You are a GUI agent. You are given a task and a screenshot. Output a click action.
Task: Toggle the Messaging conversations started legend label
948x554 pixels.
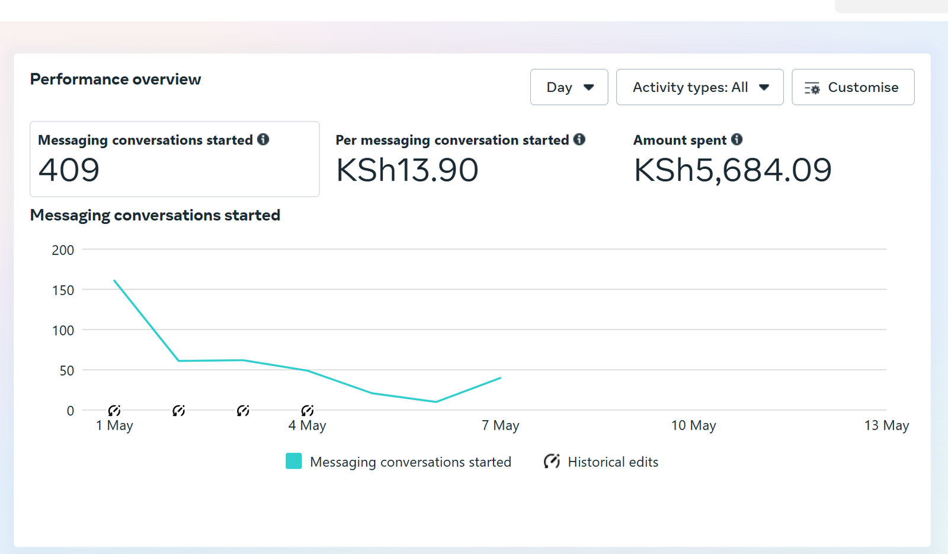[410, 462]
